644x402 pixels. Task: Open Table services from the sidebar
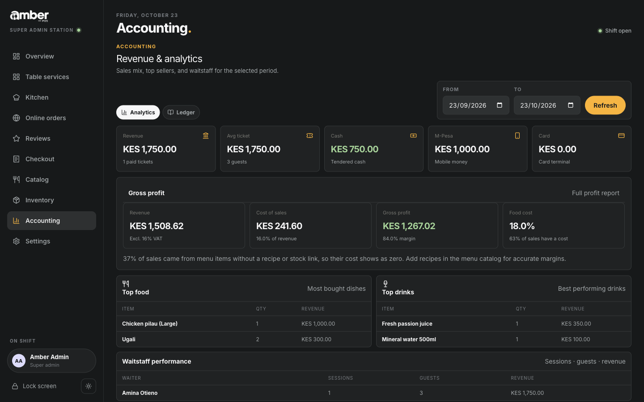[x=51, y=77]
